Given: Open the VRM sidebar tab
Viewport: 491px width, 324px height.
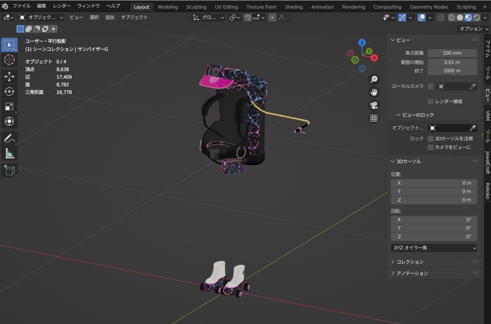Looking at the screenshot, I should pos(488,116).
